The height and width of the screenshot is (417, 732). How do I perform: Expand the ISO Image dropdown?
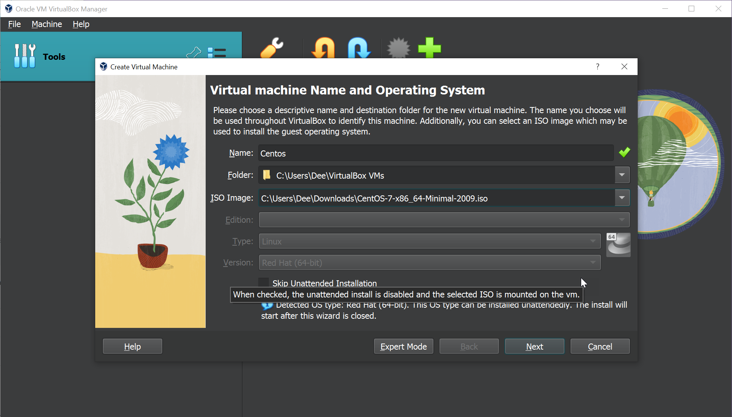[x=622, y=198]
